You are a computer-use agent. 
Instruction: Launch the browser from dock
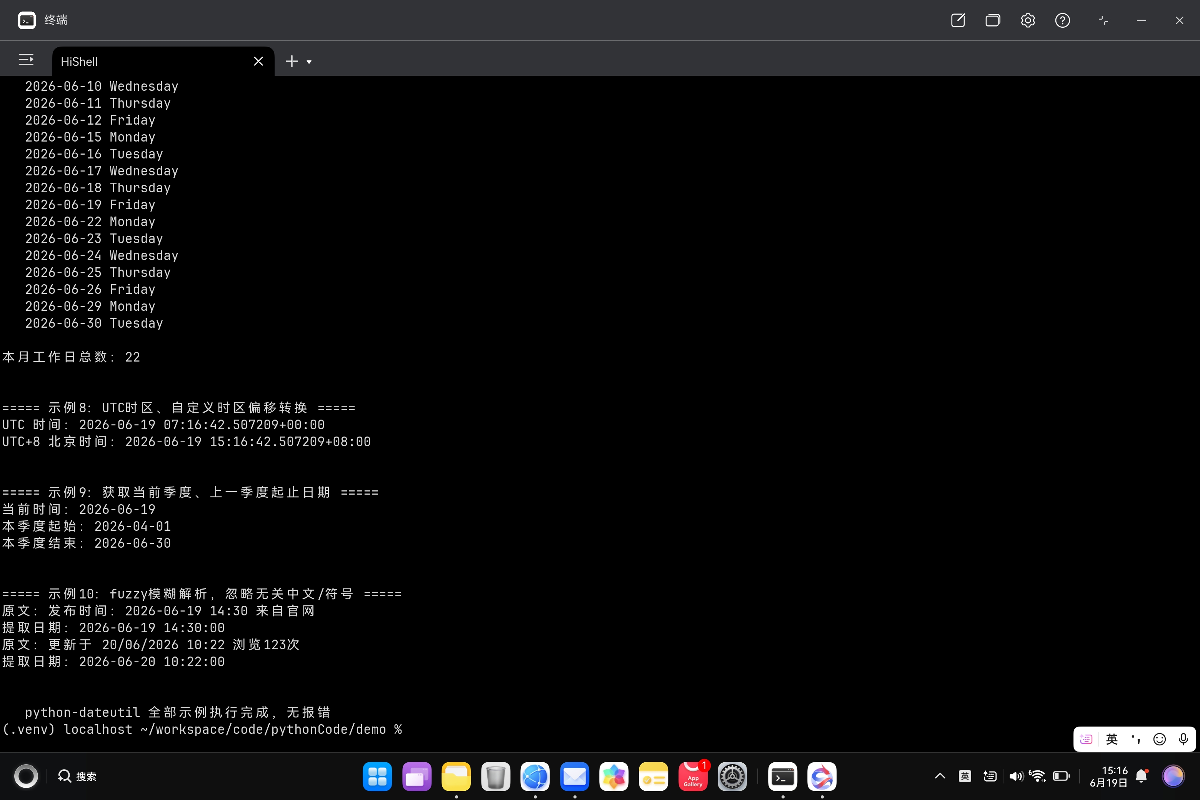(535, 777)
